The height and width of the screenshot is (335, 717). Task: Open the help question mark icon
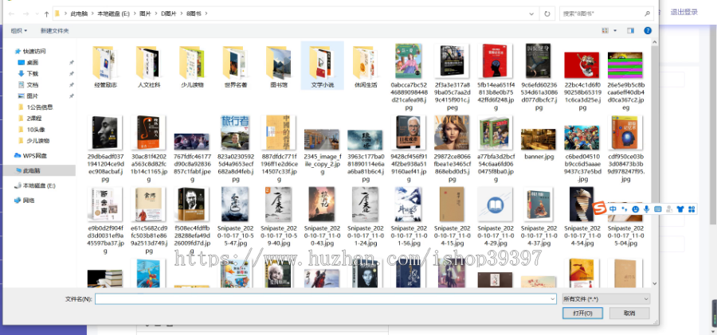pyautogui.click(x=648, y=30)
